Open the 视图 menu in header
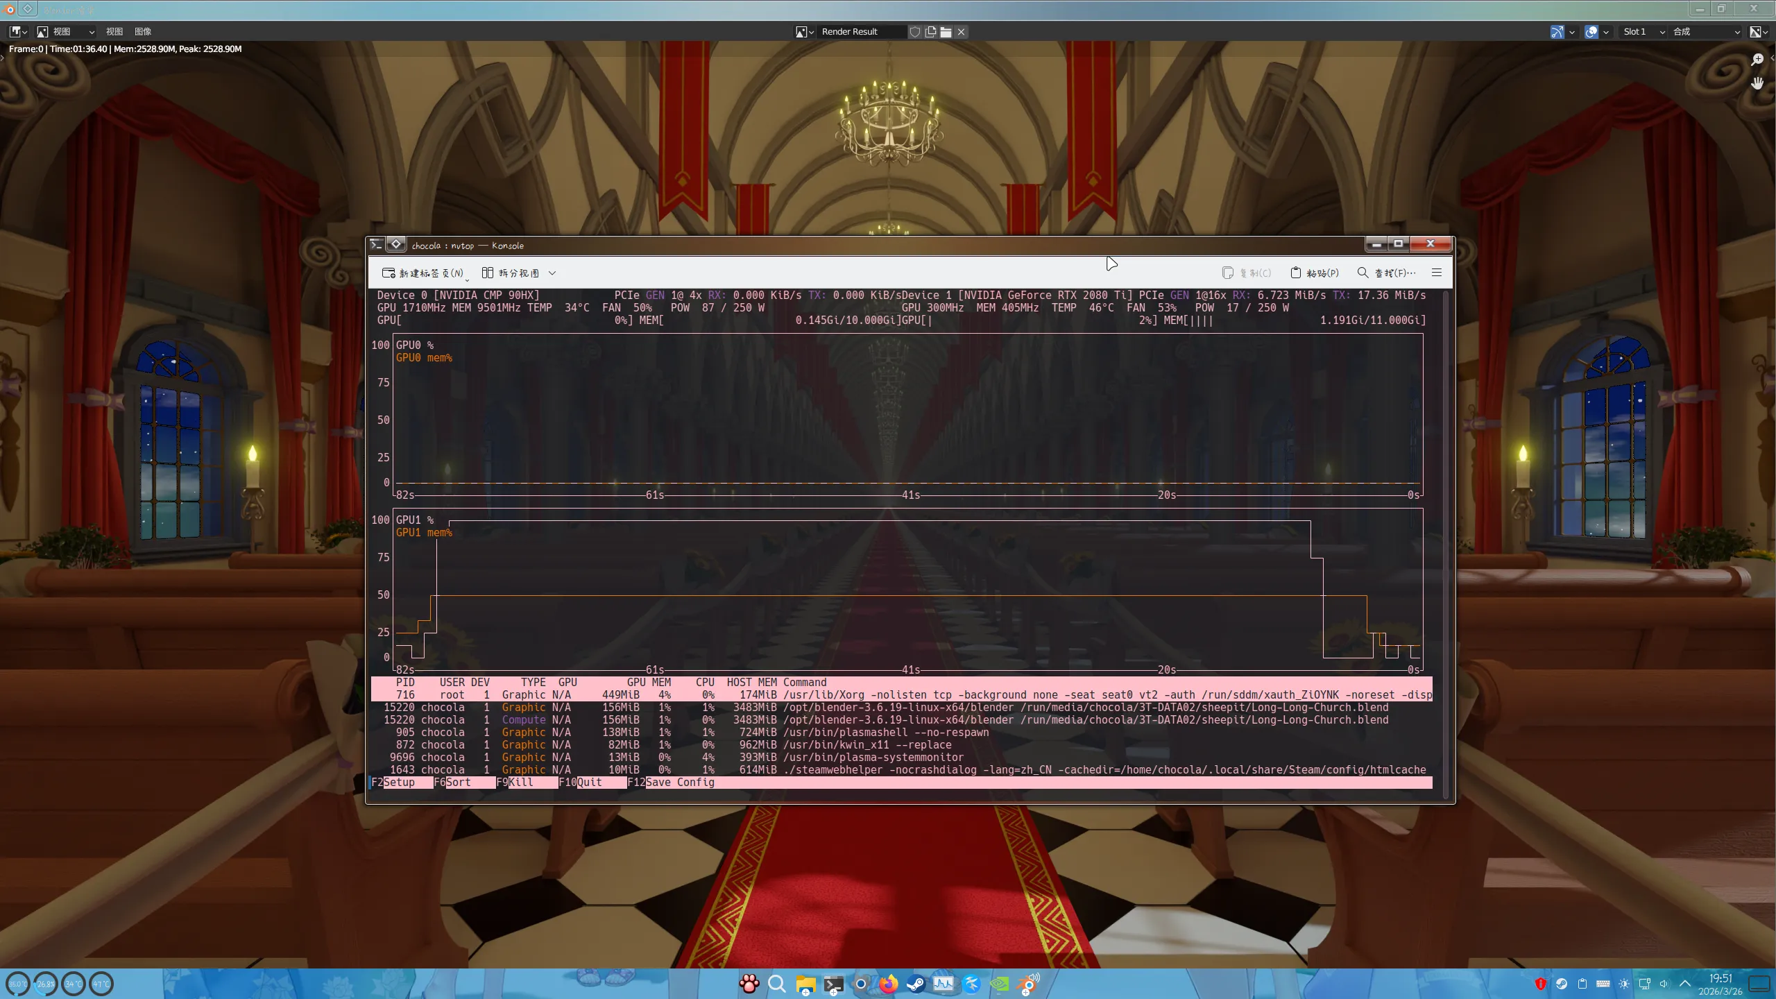The height and width of the screenshot is (999, 1776). click(114, 32)
